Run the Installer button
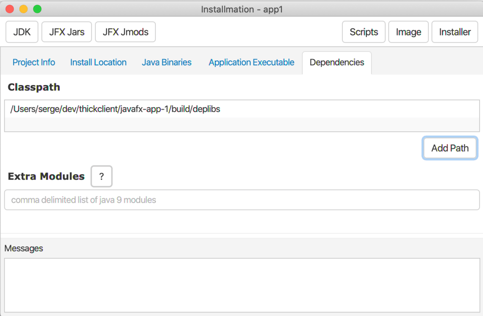The height and width of the screenshot is (316, 483). pos(455,32)
